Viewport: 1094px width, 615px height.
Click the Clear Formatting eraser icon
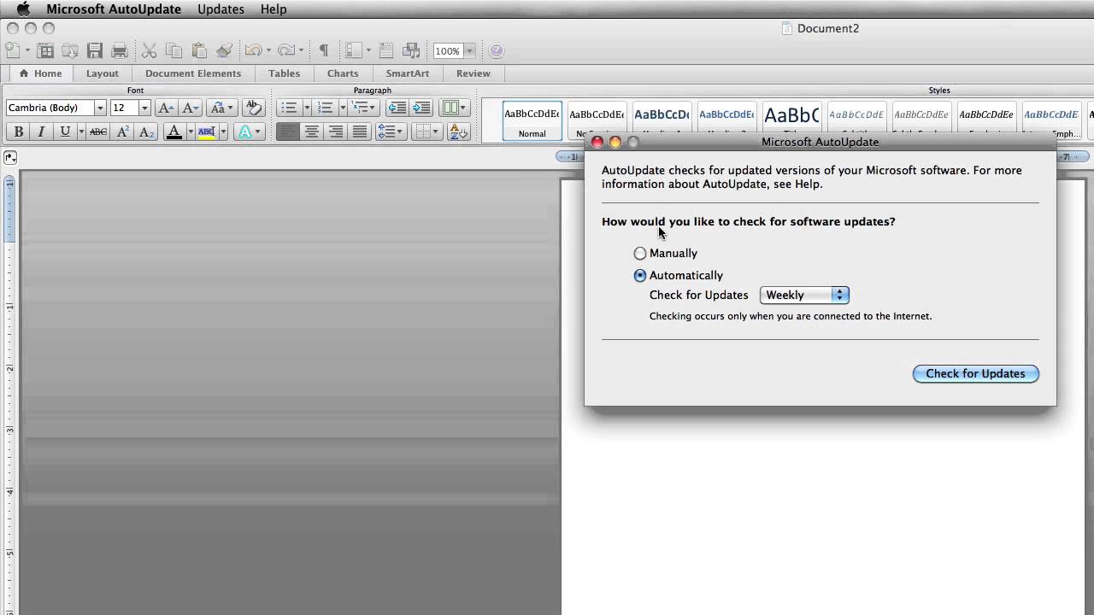[253, 108]
